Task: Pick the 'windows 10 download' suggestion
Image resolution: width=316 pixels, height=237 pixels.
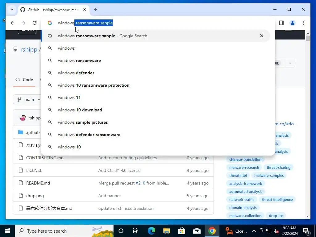Action: [x=156, y=110]
